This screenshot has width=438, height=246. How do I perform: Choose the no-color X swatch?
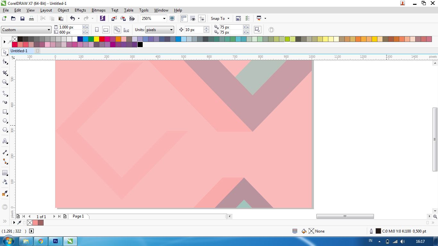(15, 39)
